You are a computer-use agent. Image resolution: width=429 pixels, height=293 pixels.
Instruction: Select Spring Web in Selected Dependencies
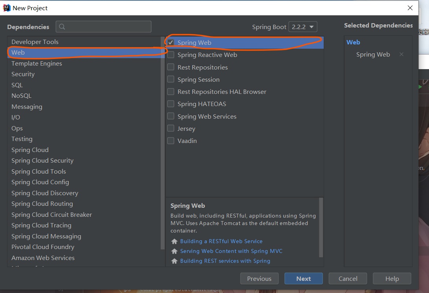point(373,55)
